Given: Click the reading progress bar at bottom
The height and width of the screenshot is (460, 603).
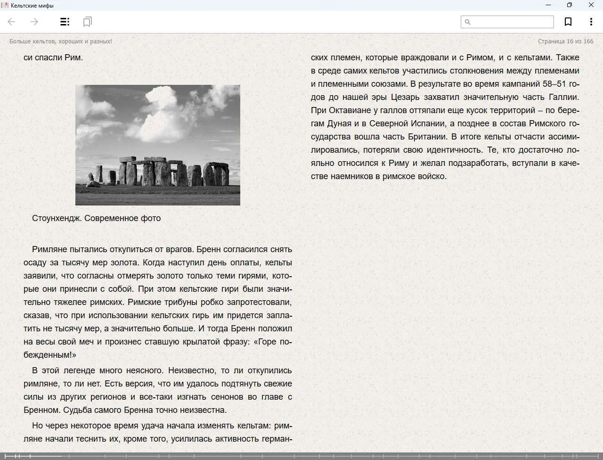Looking at the screenshot, I should 301,456.
